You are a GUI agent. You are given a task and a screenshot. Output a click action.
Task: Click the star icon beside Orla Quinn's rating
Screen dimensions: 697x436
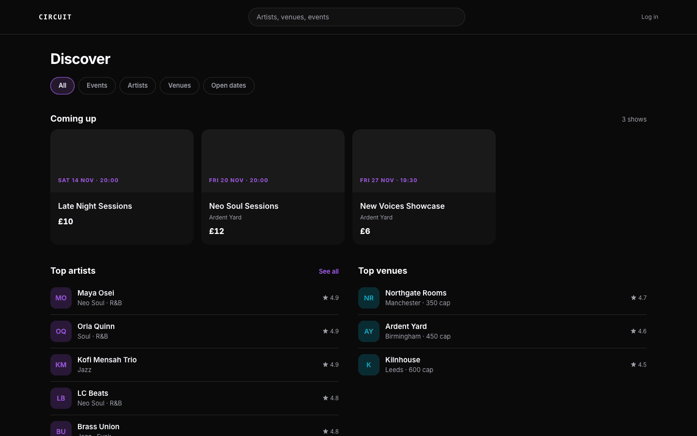pyautogui.click(x=325, y=331)
